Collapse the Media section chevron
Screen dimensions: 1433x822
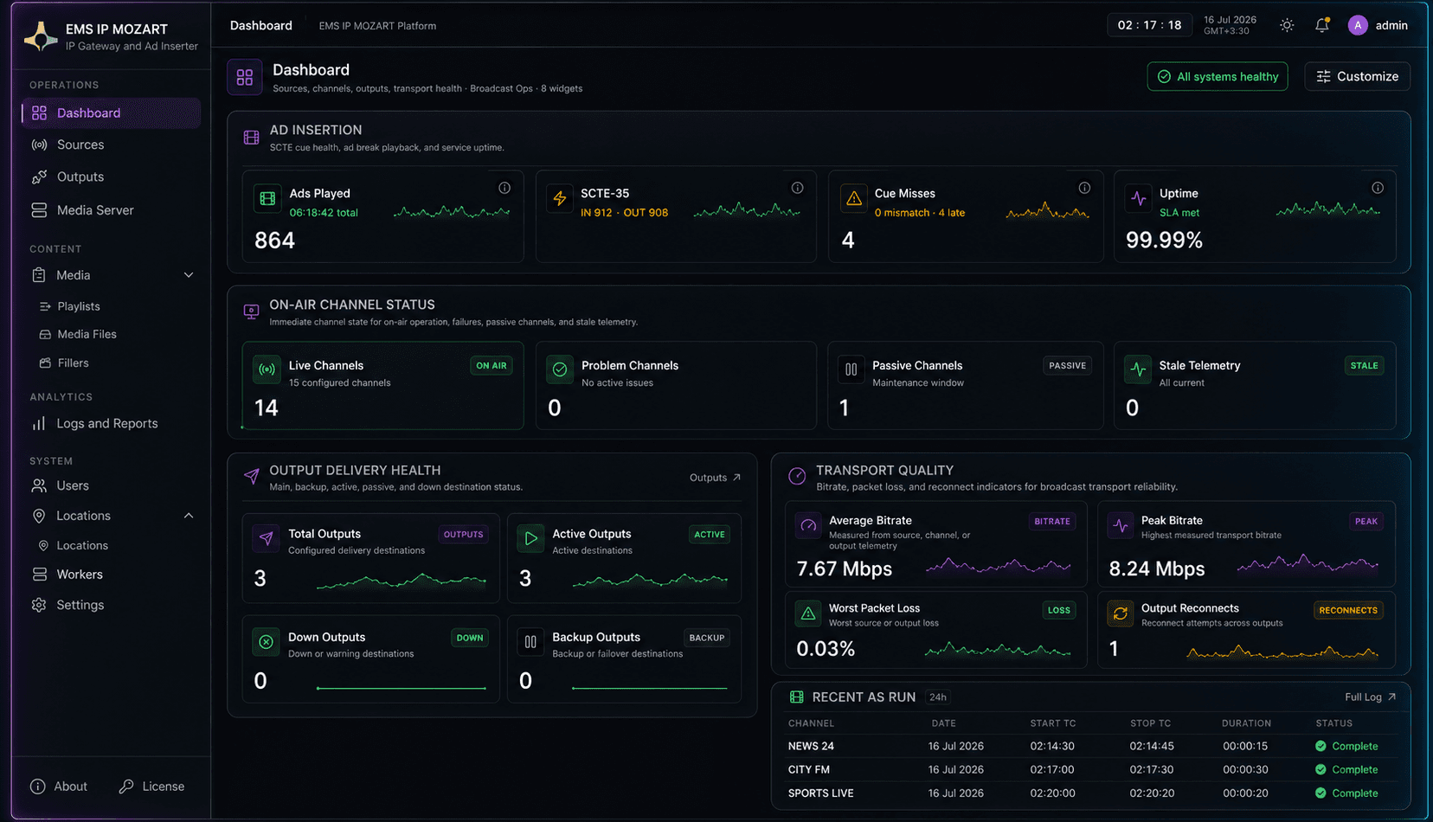point(189,275)
